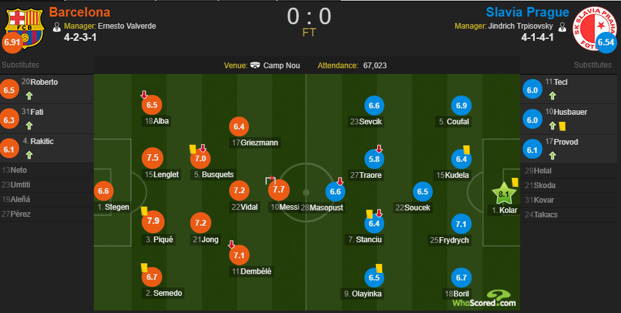Click the Barcelona 6.91 team rating badge
621x313 pixels.
click(12, 42)
